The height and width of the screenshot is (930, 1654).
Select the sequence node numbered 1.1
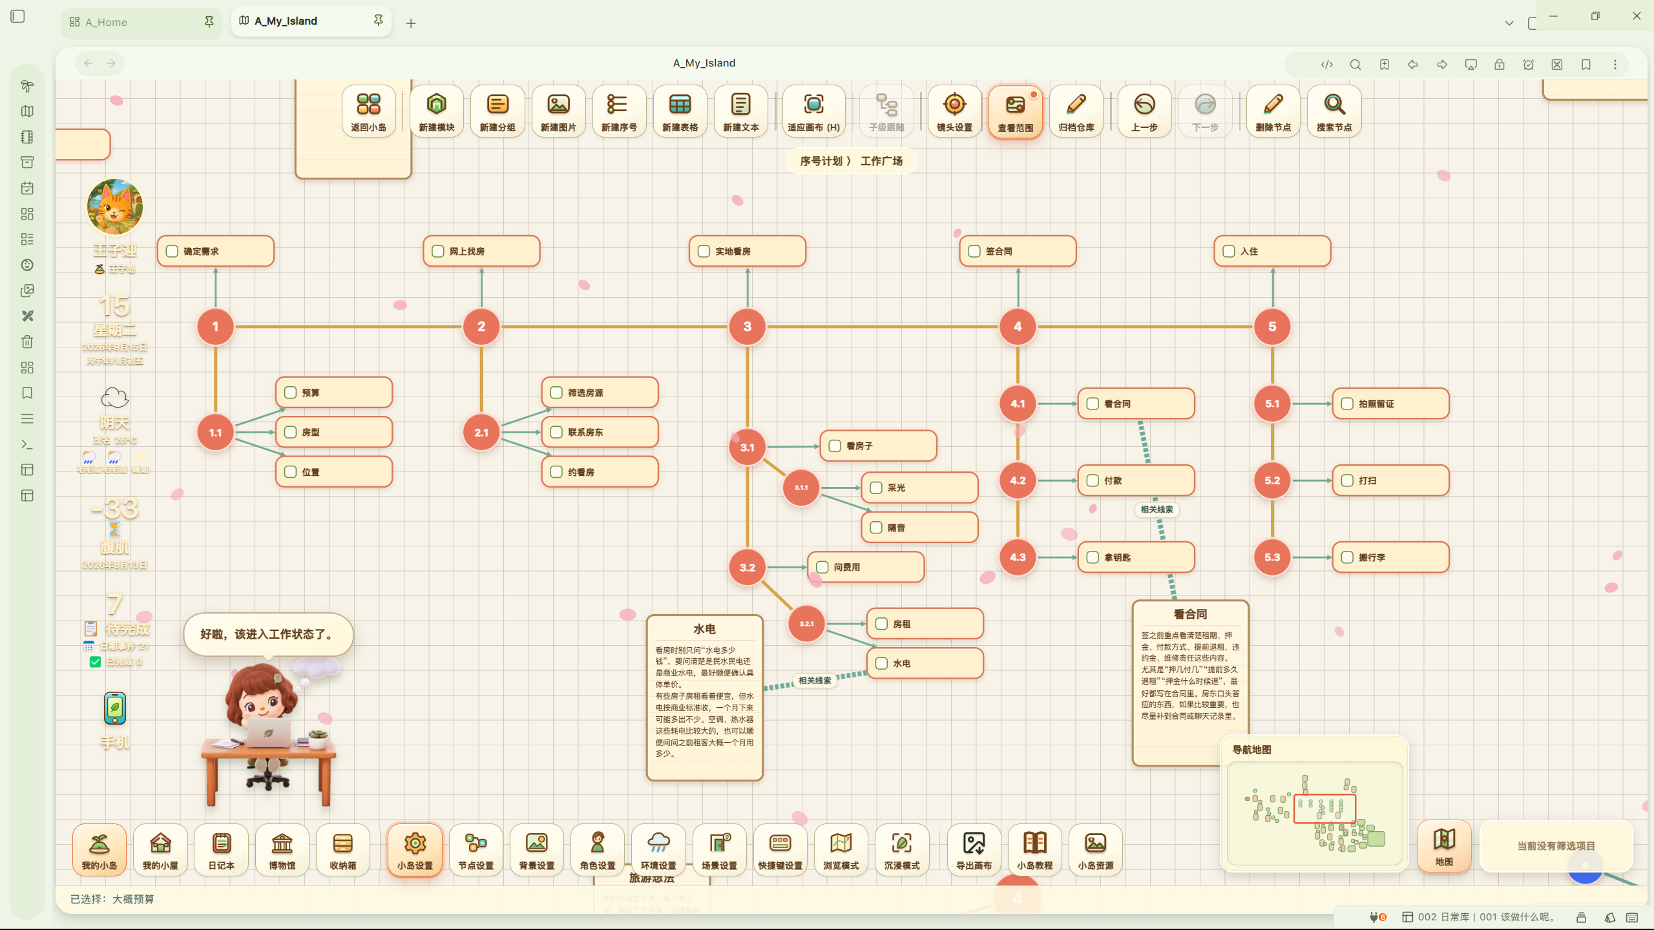(215, 433)
